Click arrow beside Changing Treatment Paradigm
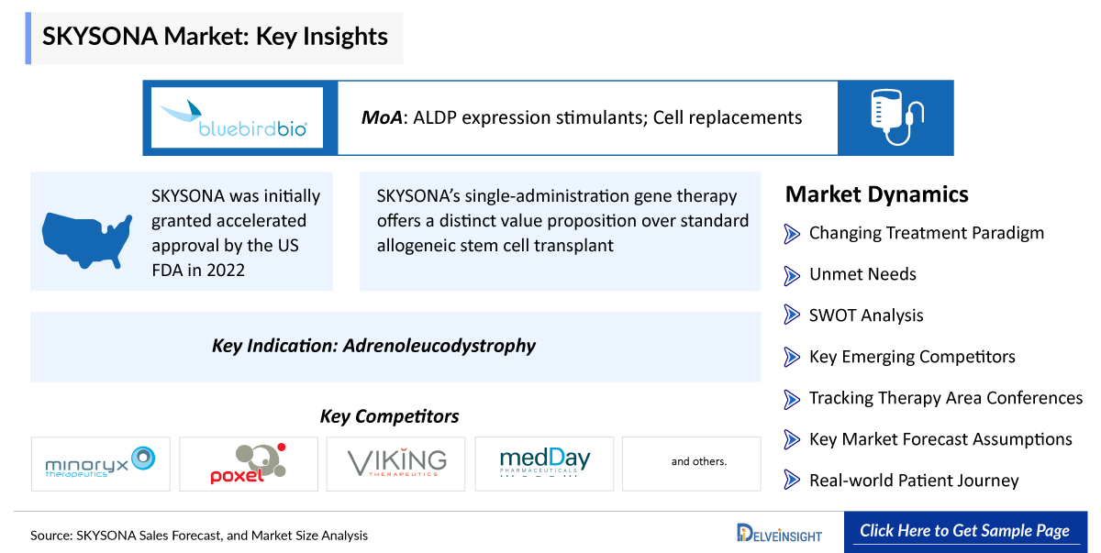This screenshot has width=1101, height=553. [x=793, y=234]
